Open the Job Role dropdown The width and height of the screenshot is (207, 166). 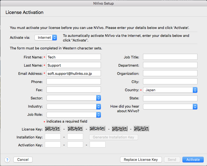74,115
